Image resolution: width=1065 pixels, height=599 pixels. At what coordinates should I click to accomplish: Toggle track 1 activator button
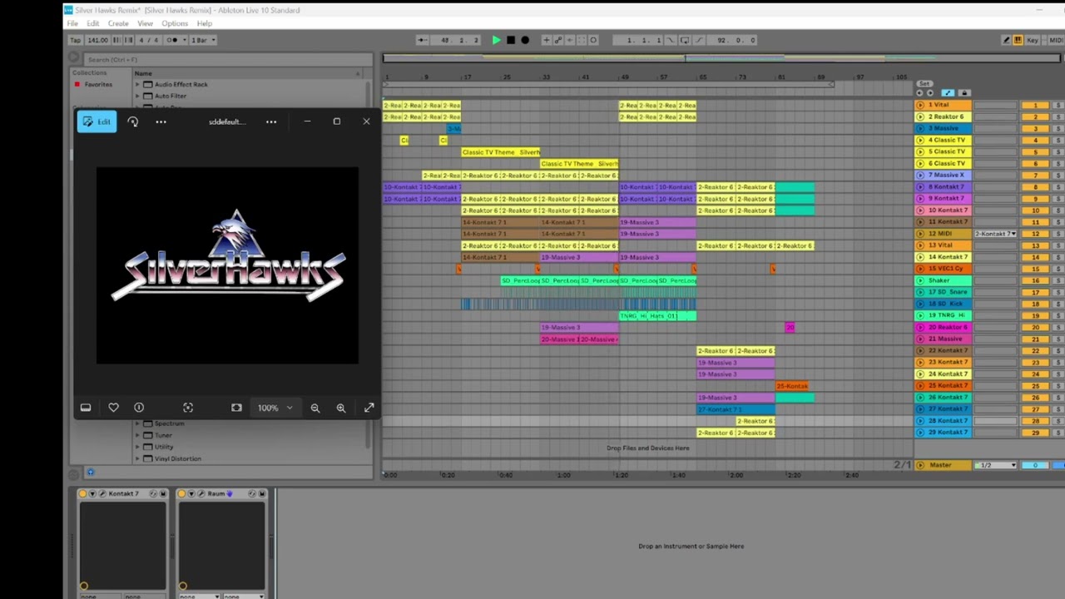(x=1035, y=106)
